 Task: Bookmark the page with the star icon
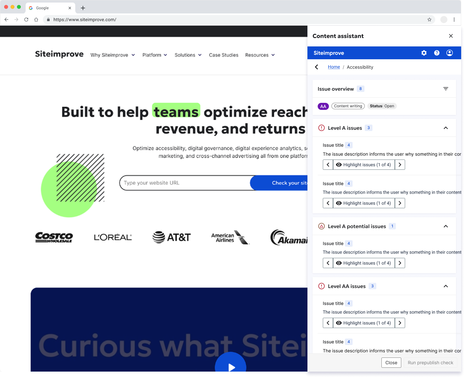point(429,20)
